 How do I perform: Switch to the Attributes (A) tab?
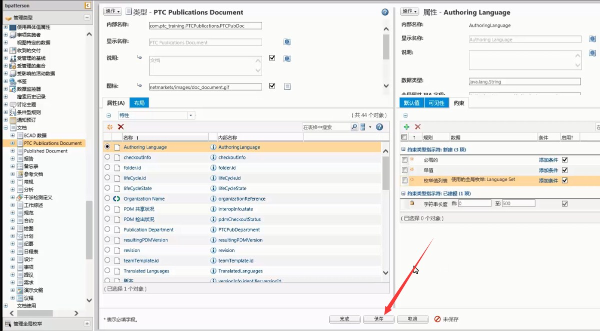pos(116,103)
